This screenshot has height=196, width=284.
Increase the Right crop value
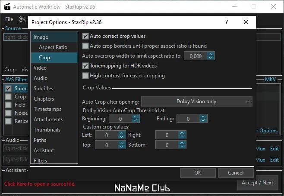click(182, 133)
